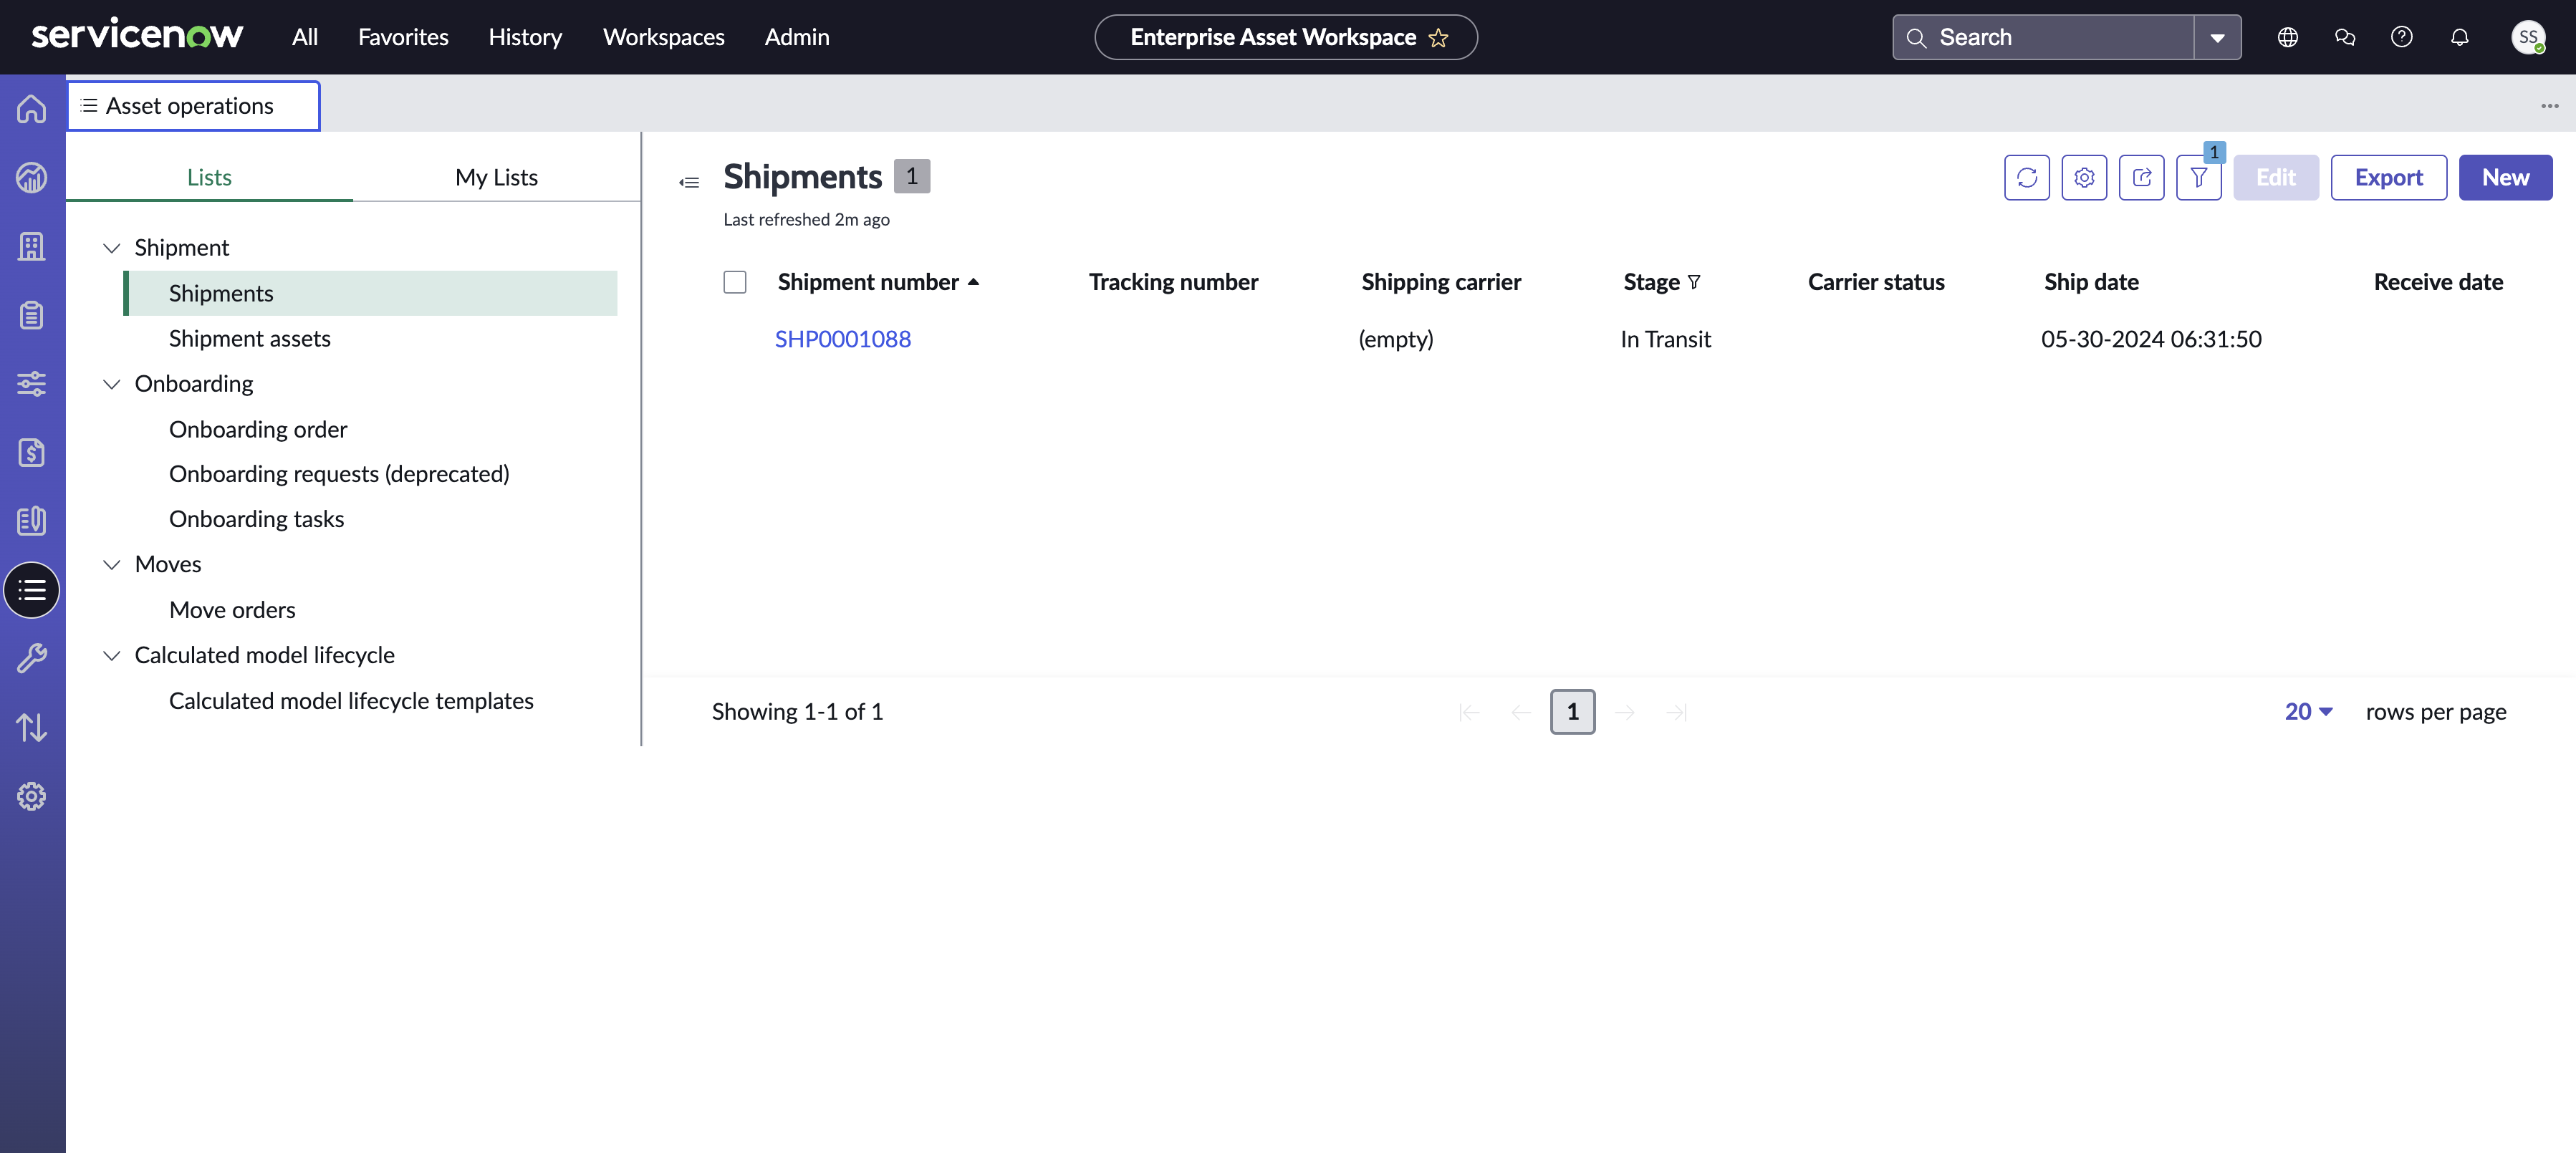The image size is (2576, 1153).
Task: Open the filter funnel icon
Action: (x=2198, y=177)
